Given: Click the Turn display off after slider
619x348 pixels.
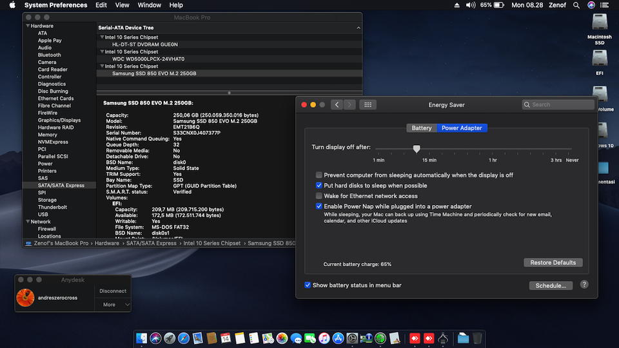Looking at the screenshot, I should point(417,148).
